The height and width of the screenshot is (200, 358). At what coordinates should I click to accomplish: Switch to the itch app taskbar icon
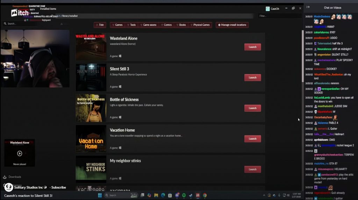pos(198,195)
